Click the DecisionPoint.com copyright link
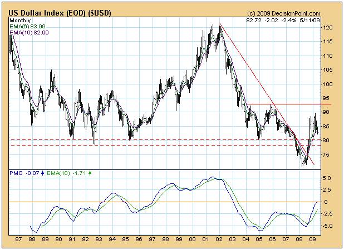344x250 pixels. [284, 13]
